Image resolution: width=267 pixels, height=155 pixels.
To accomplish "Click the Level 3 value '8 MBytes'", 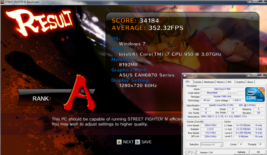I will 243,137.
